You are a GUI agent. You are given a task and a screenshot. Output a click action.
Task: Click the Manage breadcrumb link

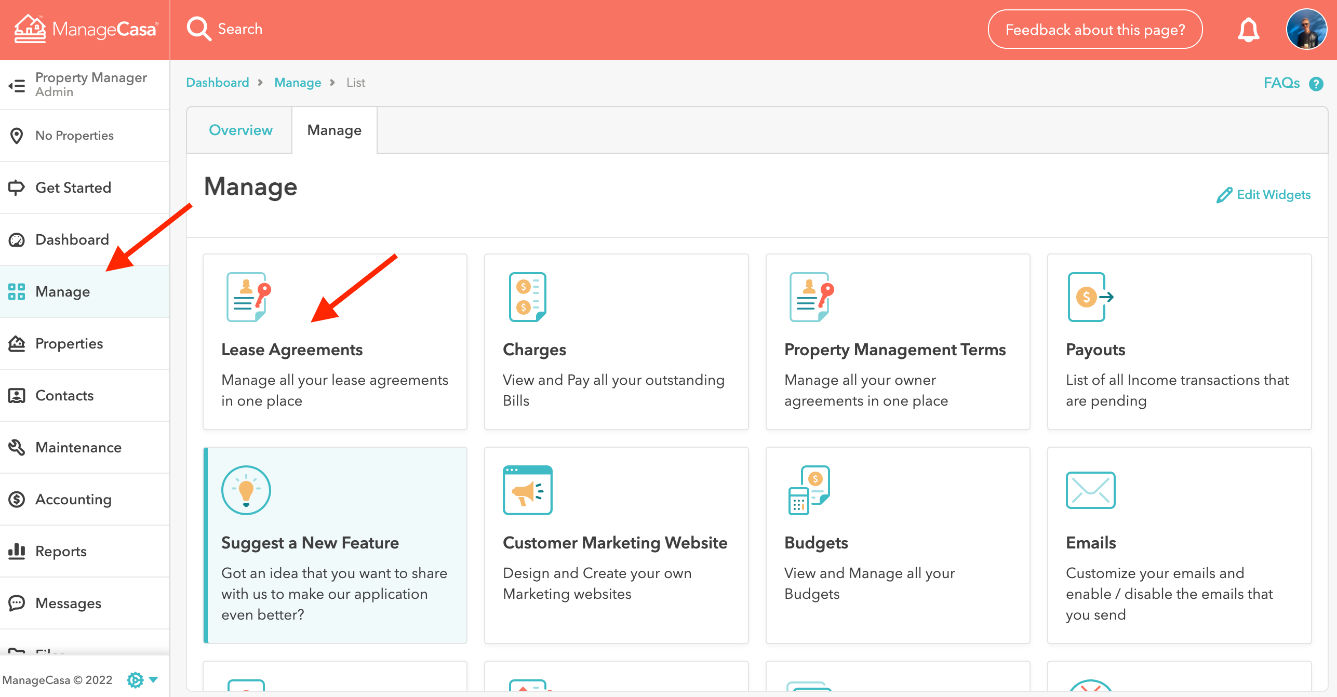pos(298,83)
